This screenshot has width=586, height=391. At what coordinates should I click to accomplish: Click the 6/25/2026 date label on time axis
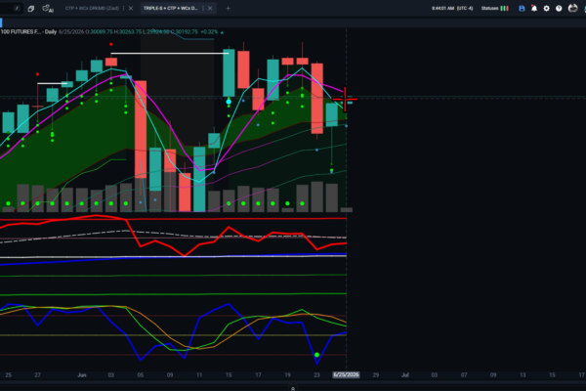(x=346, y=375)
